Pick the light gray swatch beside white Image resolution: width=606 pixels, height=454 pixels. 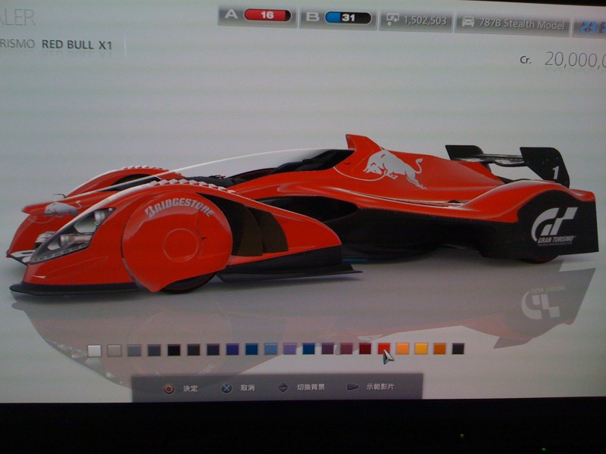tap(114, 350)
